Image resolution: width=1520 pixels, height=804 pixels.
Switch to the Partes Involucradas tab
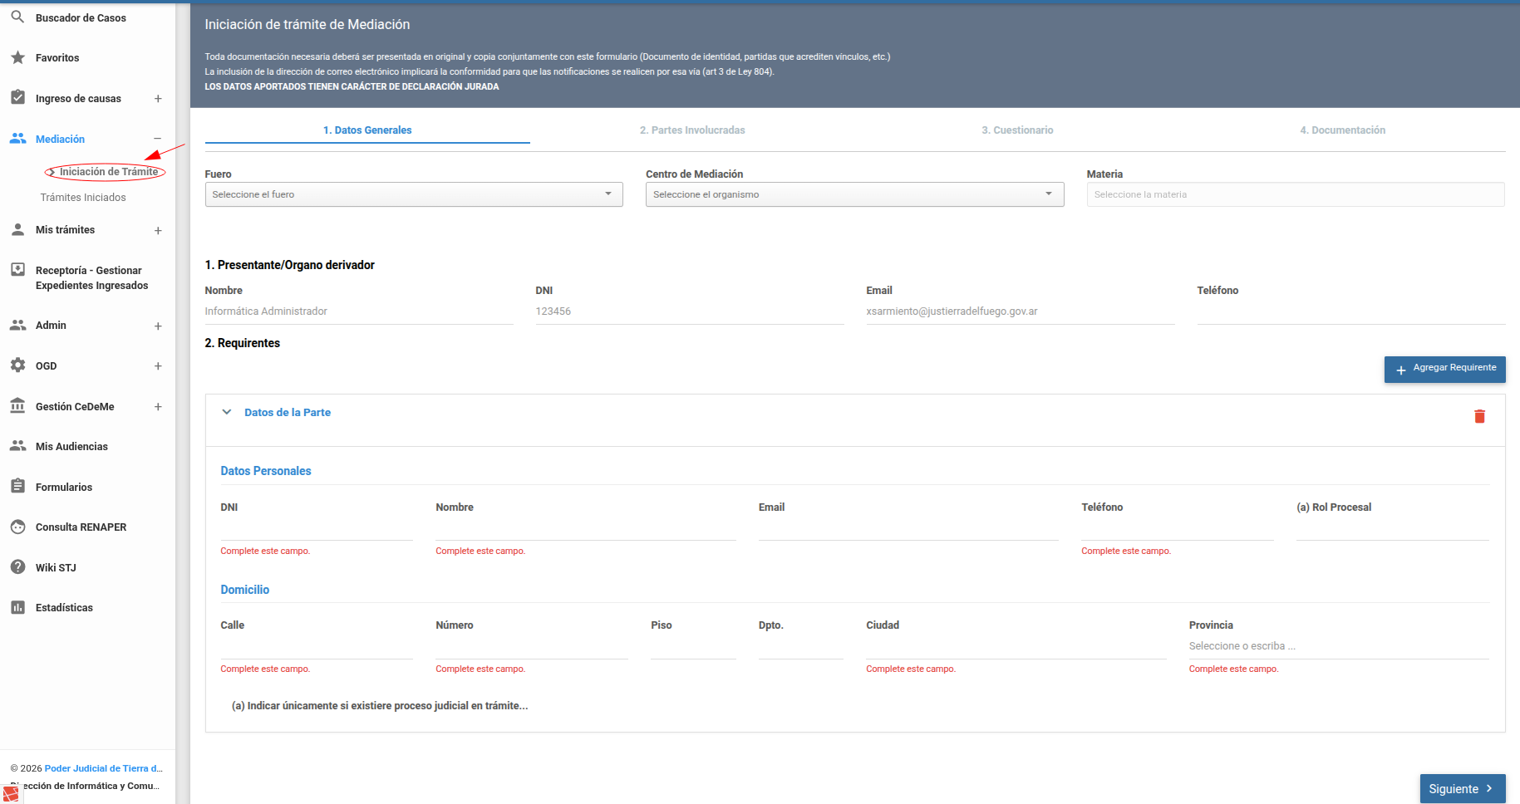[x=692, y=130]
